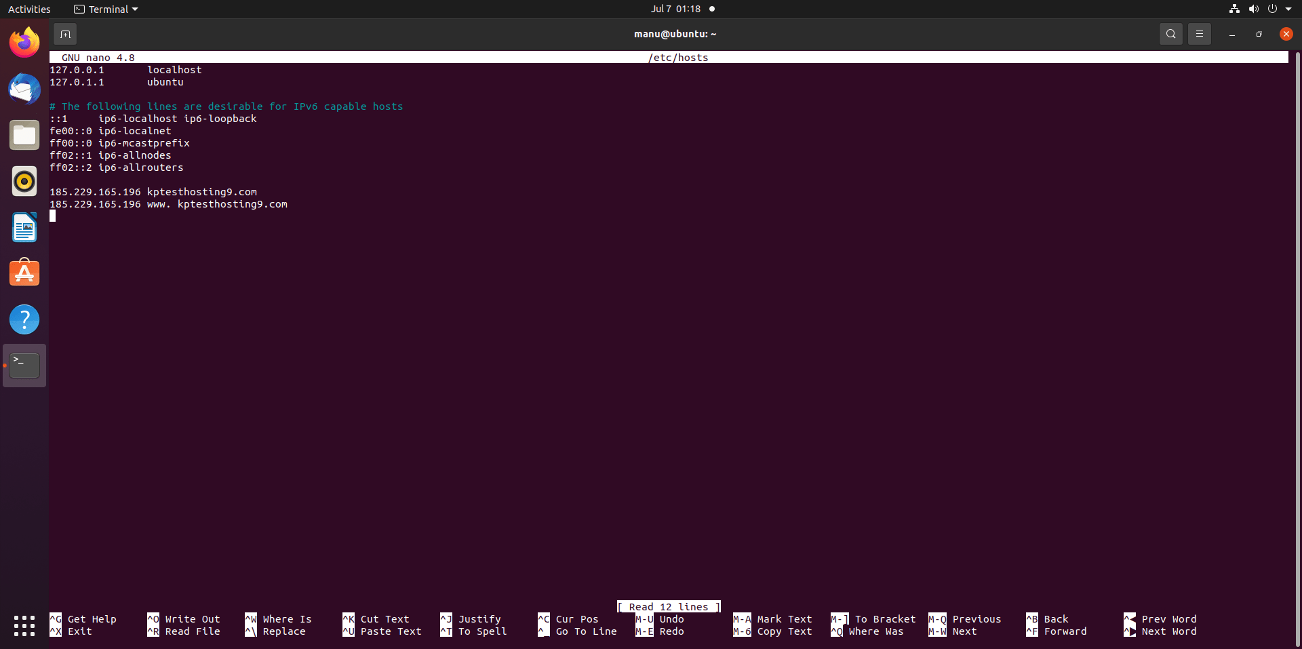This screenshot has width=1302, height=649.
Task: Expand the Terminal app menu dropdown
Action: [106, 9]
